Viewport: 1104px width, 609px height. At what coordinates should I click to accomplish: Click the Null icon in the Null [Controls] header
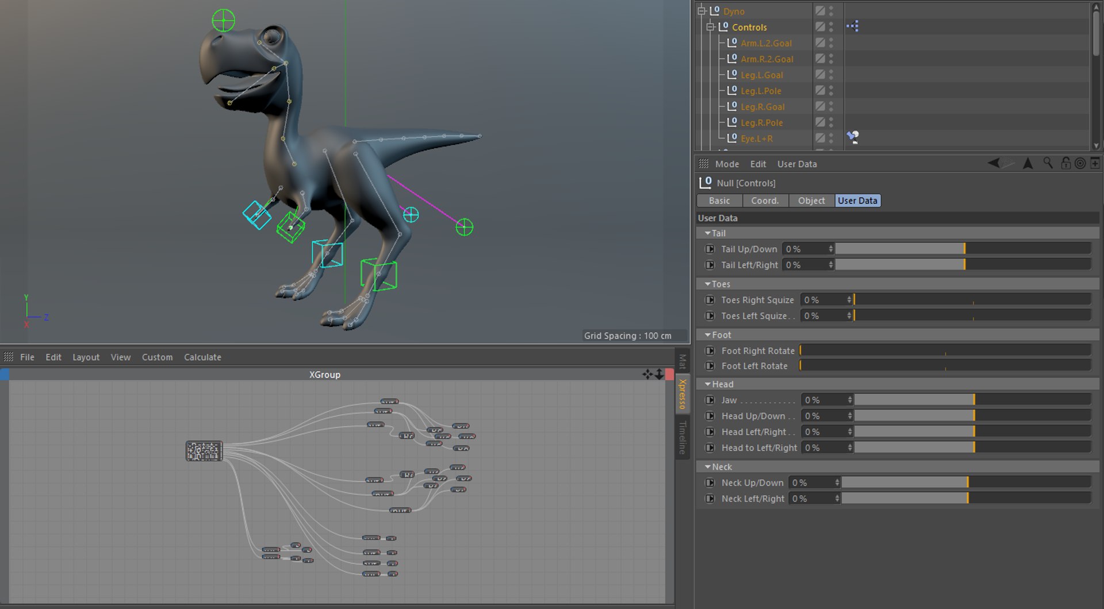706,183
